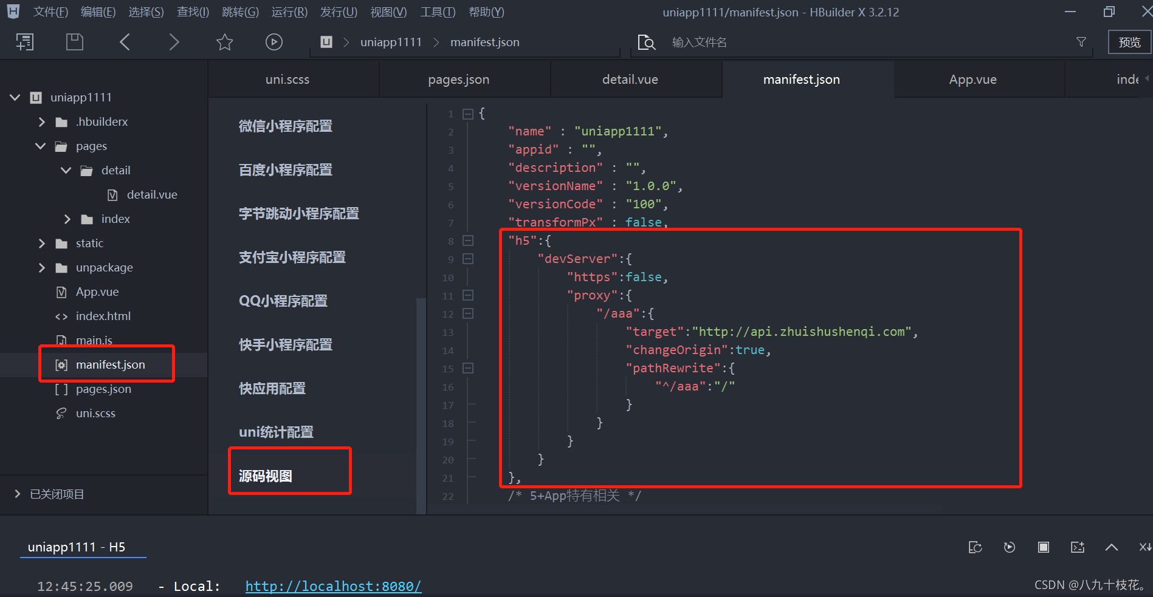Expand the unpackage folder
The width and height of the screenshot is (1153, 597).
(41, 268)
